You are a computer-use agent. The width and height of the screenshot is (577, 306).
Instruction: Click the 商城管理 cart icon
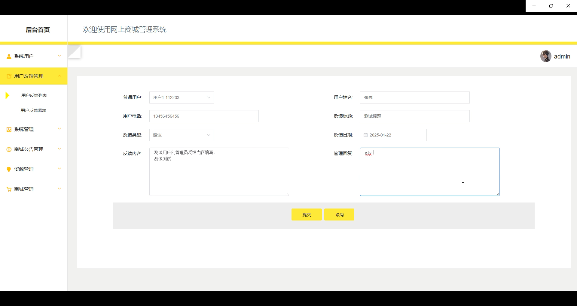click(9, 189)
